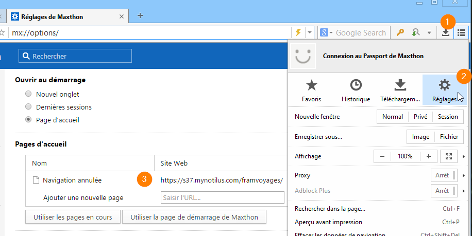Click the Réglages de Maxthon tab favicon

pyautogui.click(x=15, y=16)
